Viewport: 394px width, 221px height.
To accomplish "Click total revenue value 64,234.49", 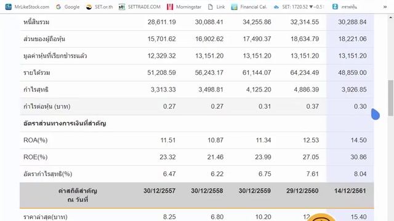I will (305, 72).
